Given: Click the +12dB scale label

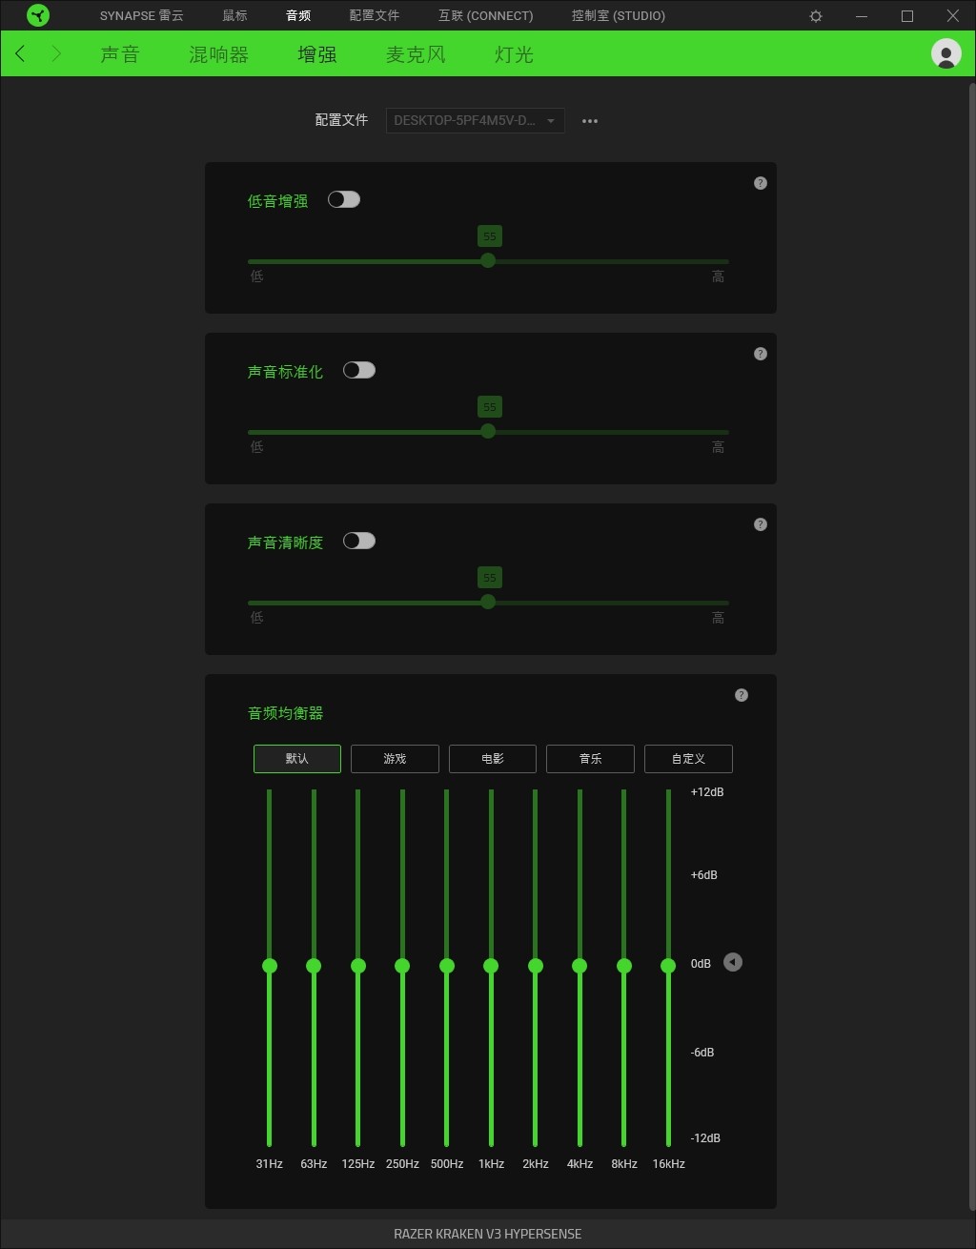Looking at the screenshot, I should coord(706,792).
